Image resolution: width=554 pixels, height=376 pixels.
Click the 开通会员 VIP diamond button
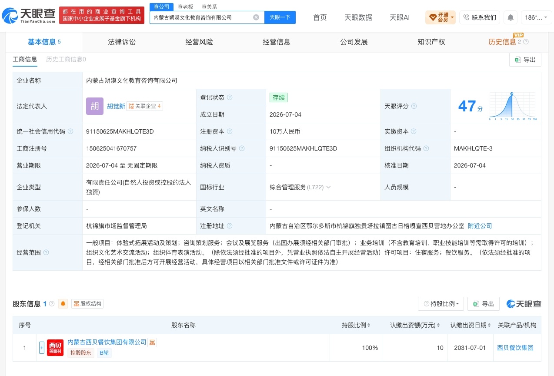click(441, 17)
